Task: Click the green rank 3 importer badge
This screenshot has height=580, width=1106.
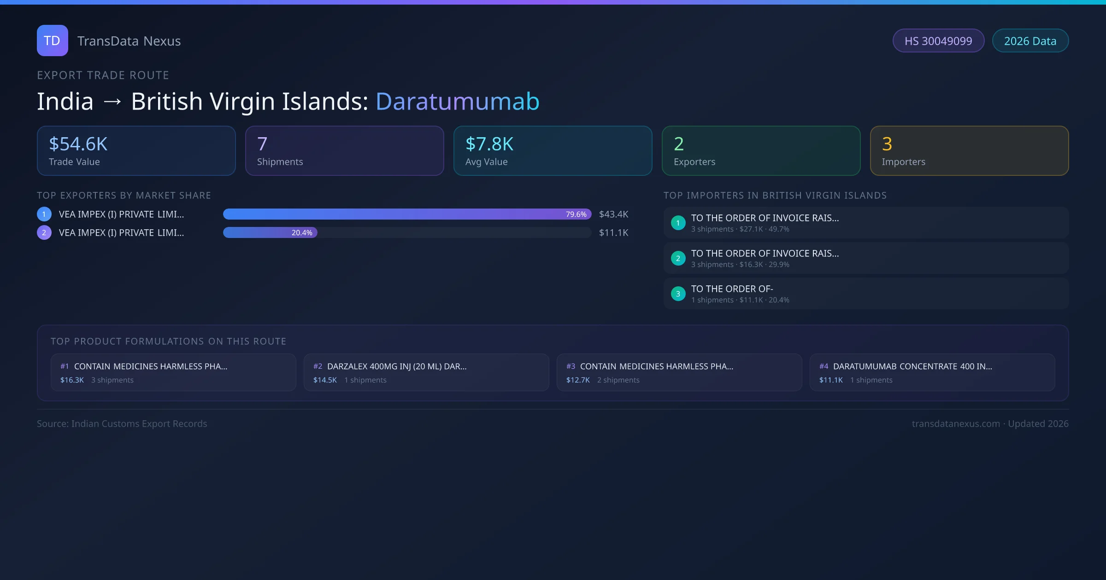Action: [x=678, y=294]
